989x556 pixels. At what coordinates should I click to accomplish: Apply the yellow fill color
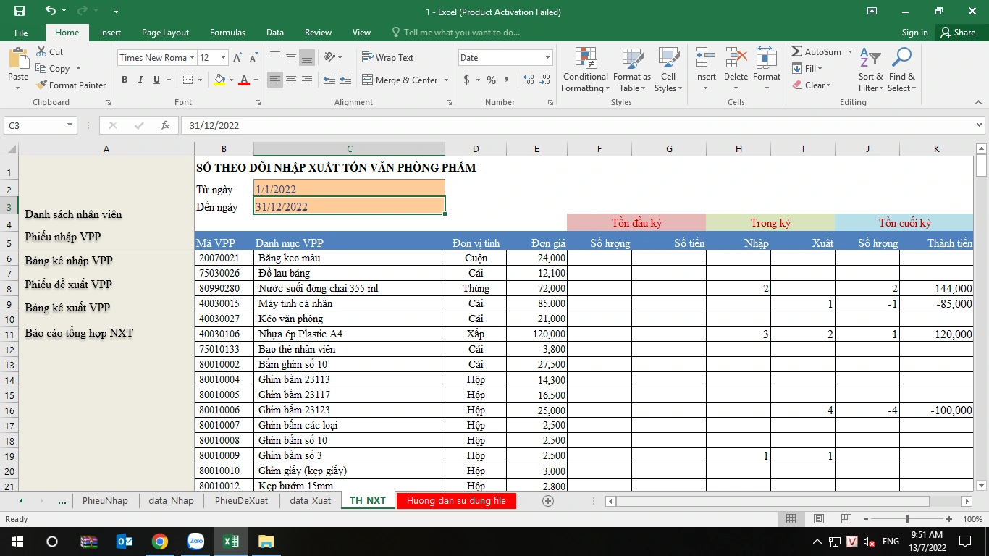[219, 80]
